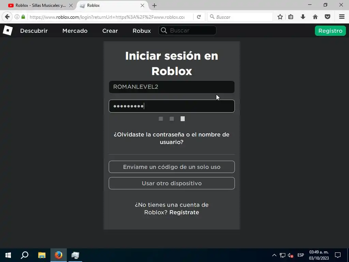Reload the page with the refresh icon
349x262 pixels.
pos(199,17)
